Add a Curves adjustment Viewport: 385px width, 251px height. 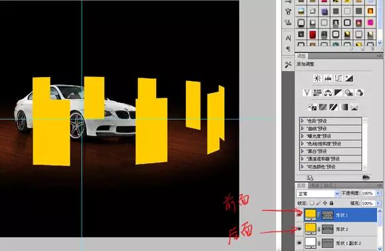[339, 78]
